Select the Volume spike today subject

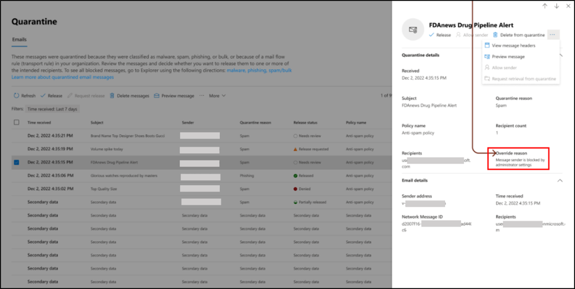click(106, 149)
